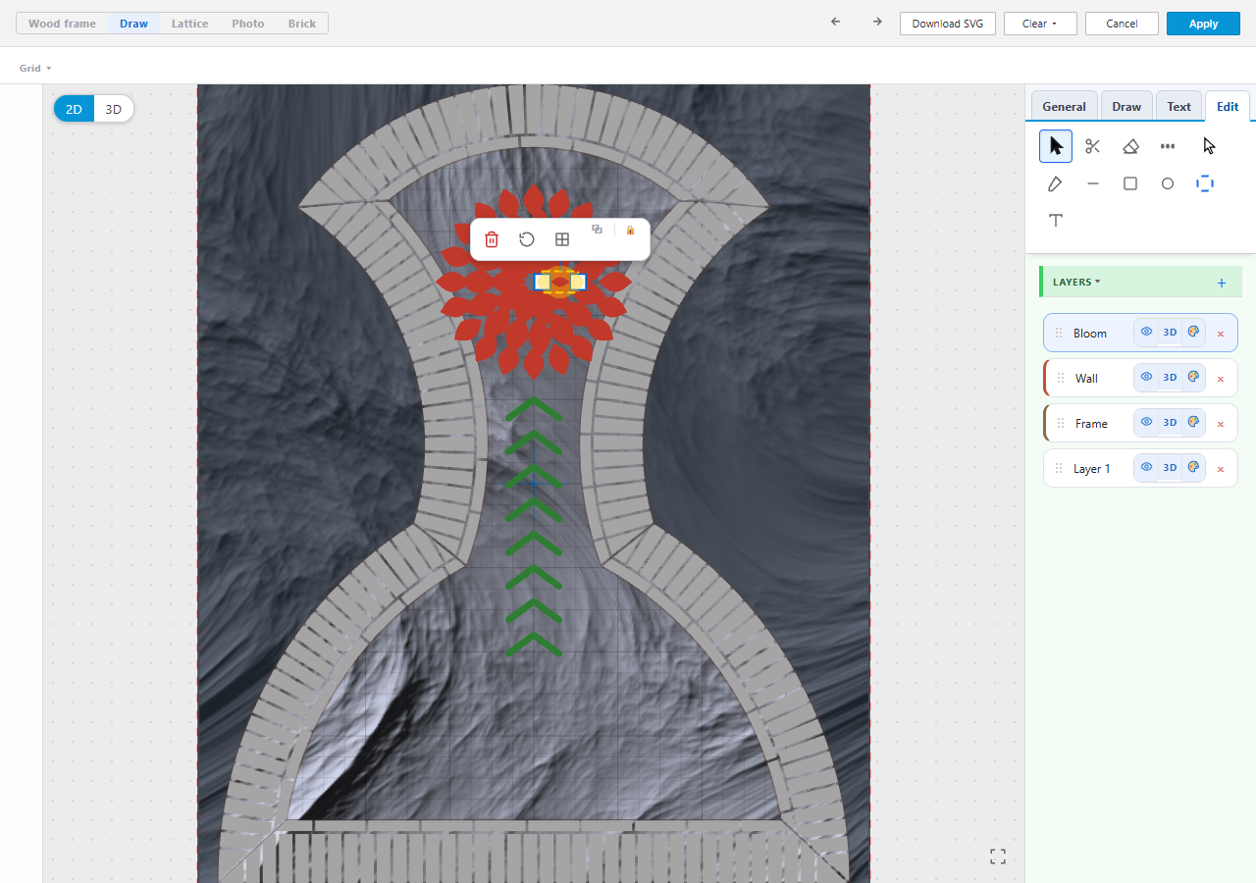This screenshot has width=1256, height=883.
Task: Open the three-dots tool option
Action: (1168, 146)
